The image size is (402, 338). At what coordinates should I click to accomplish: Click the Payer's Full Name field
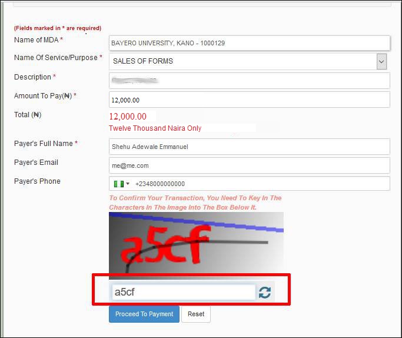pos(250,147)
